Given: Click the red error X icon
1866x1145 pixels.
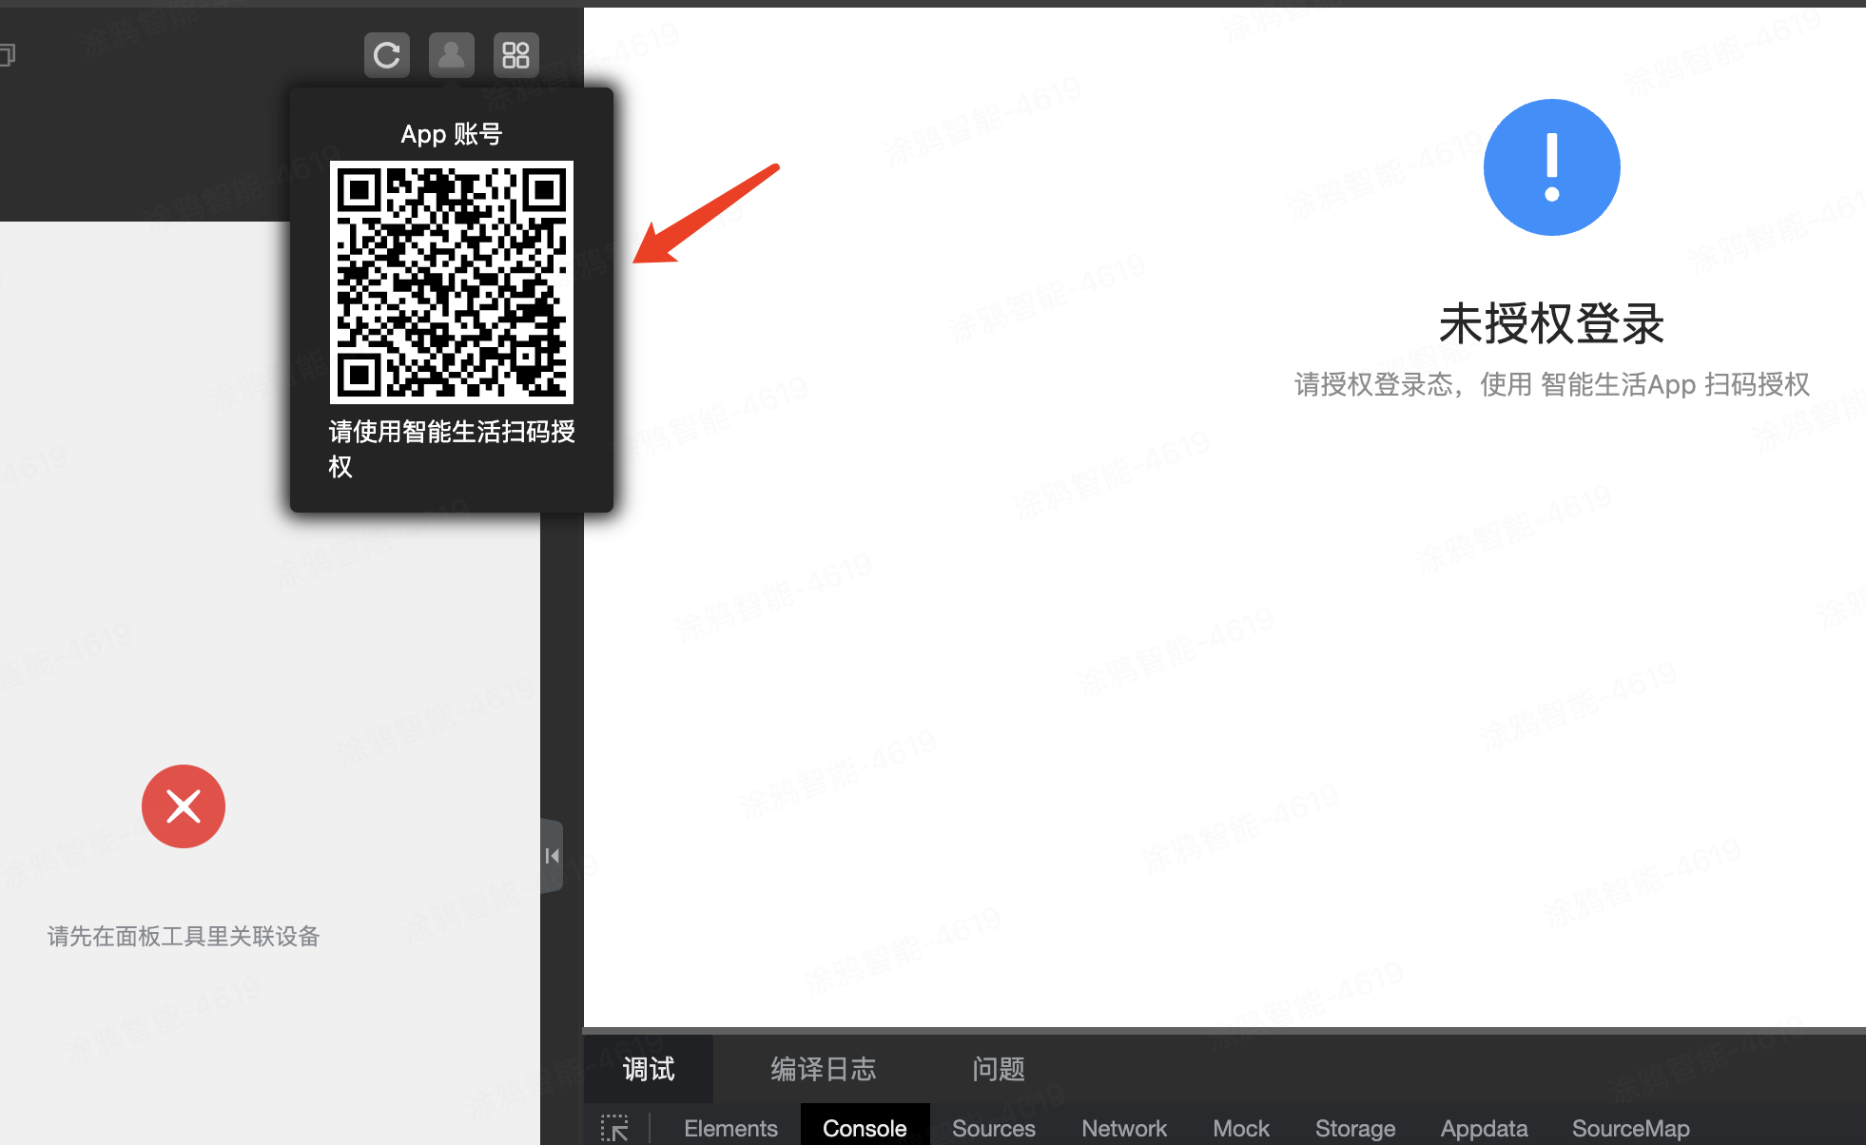Looking at the screenshot, I should coord(184,806).
